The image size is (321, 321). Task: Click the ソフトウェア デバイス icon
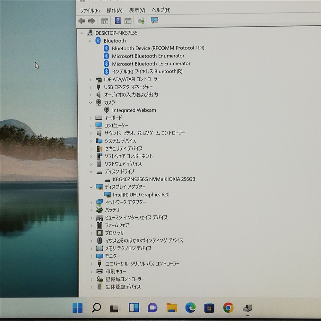(99, 164)
